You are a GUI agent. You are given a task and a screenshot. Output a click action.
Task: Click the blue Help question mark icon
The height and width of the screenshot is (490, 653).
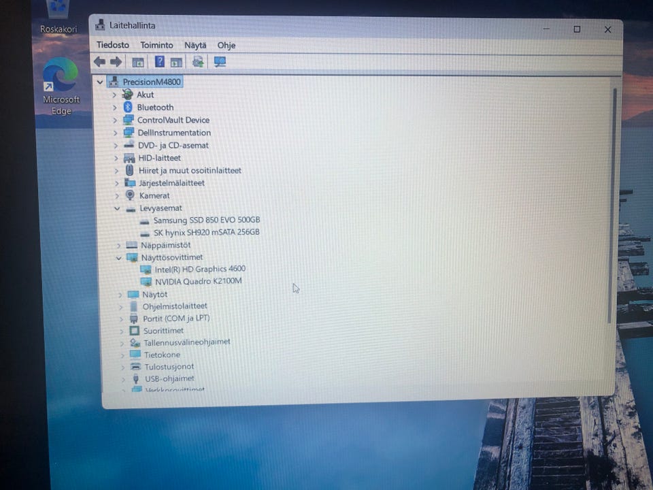(x=159, y=62)
